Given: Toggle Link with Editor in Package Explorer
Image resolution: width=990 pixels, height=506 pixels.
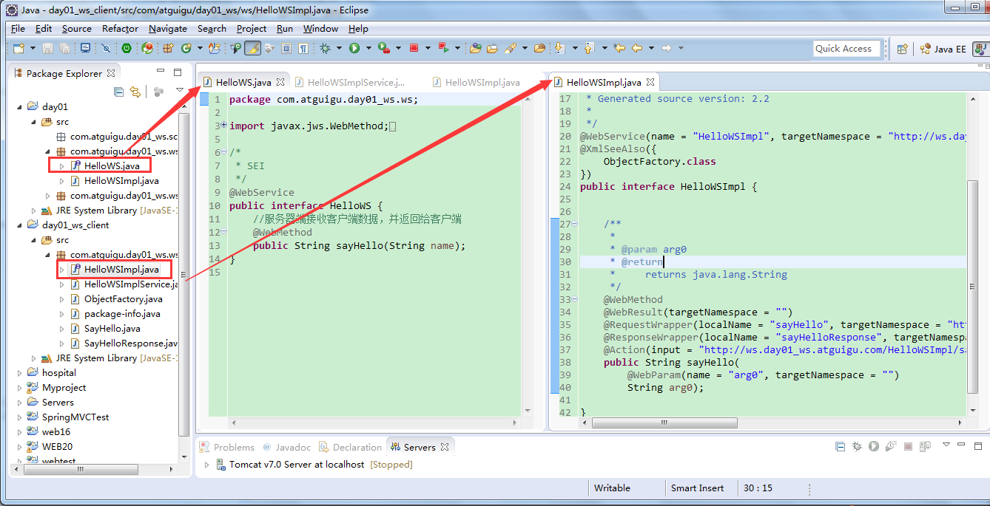Looking at the screenshot, I should 135,92.
